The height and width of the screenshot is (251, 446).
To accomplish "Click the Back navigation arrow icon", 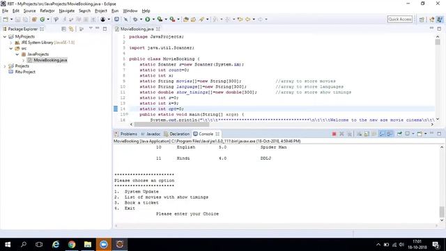I will pos(248,20).
